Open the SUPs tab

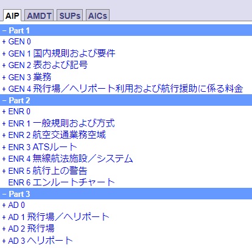point(69,16)
